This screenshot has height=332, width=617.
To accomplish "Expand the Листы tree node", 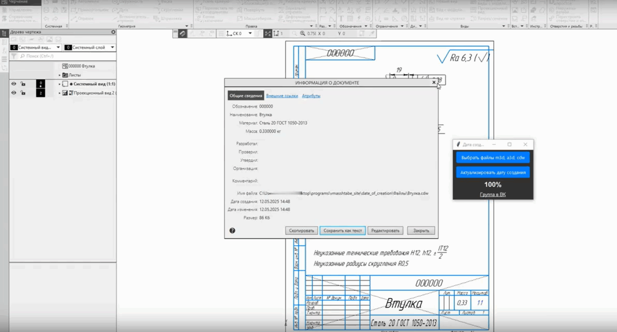I will click(60, 75).
